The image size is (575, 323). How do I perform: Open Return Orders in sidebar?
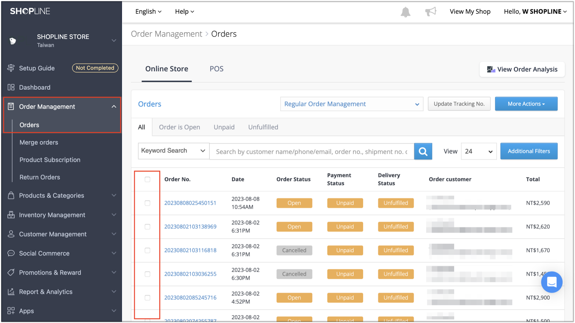click(40, 177)
